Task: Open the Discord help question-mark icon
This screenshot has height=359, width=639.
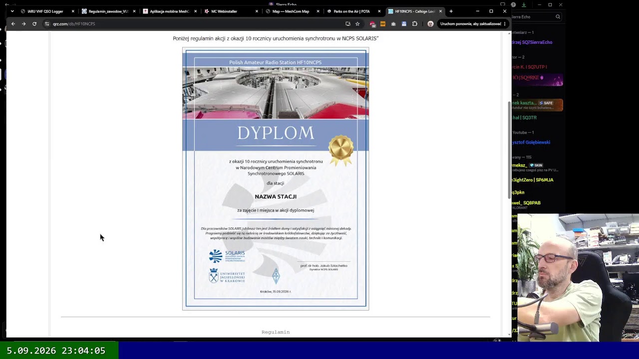Action: (513, 5)
